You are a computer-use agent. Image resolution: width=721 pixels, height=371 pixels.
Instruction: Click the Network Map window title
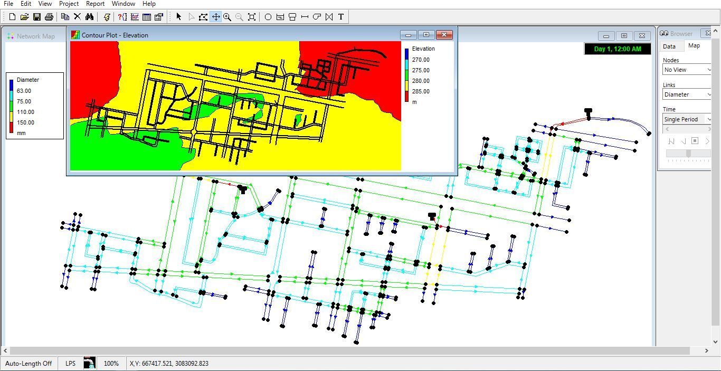tap(36, 36)
